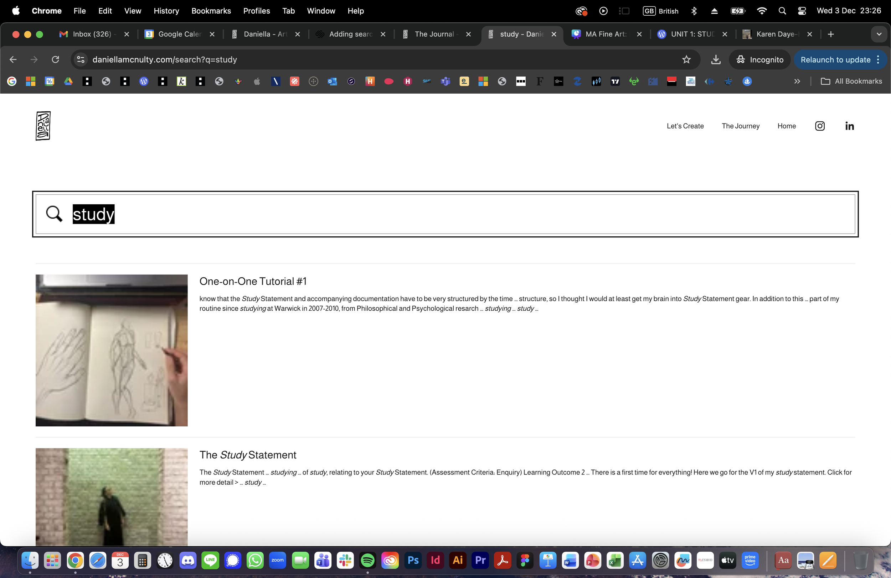891x578 pixels.
Task: Open macOS Control Centre toggles
Action: tap(802, 11)
